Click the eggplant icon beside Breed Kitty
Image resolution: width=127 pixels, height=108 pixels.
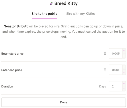coord(51,4)
